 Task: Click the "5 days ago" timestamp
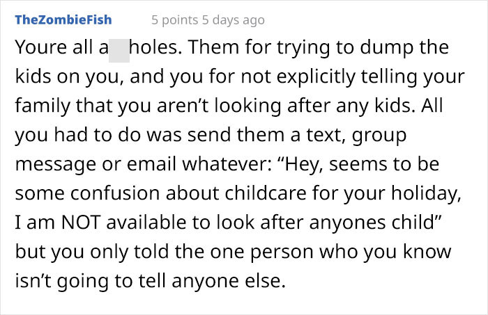point(235,19)
